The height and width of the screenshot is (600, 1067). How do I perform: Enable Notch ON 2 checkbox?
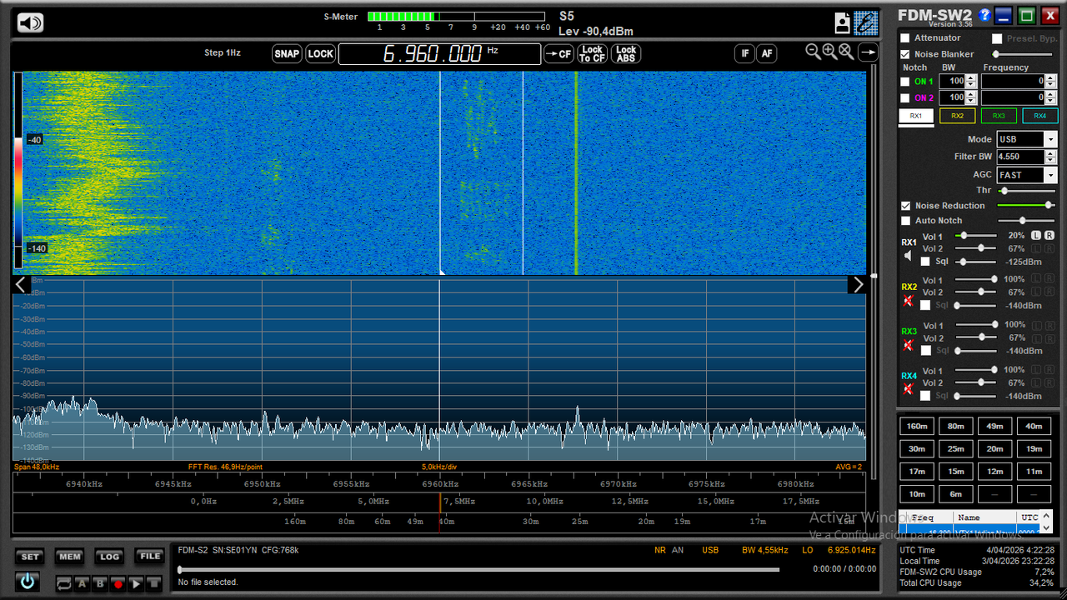905,97
